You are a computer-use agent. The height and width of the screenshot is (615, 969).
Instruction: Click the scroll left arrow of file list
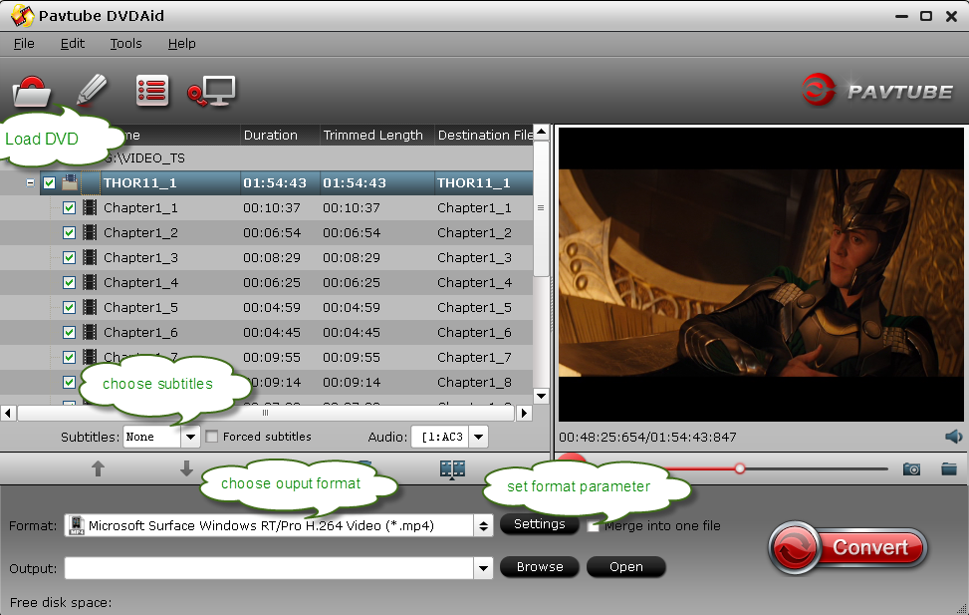pos(8,413)
